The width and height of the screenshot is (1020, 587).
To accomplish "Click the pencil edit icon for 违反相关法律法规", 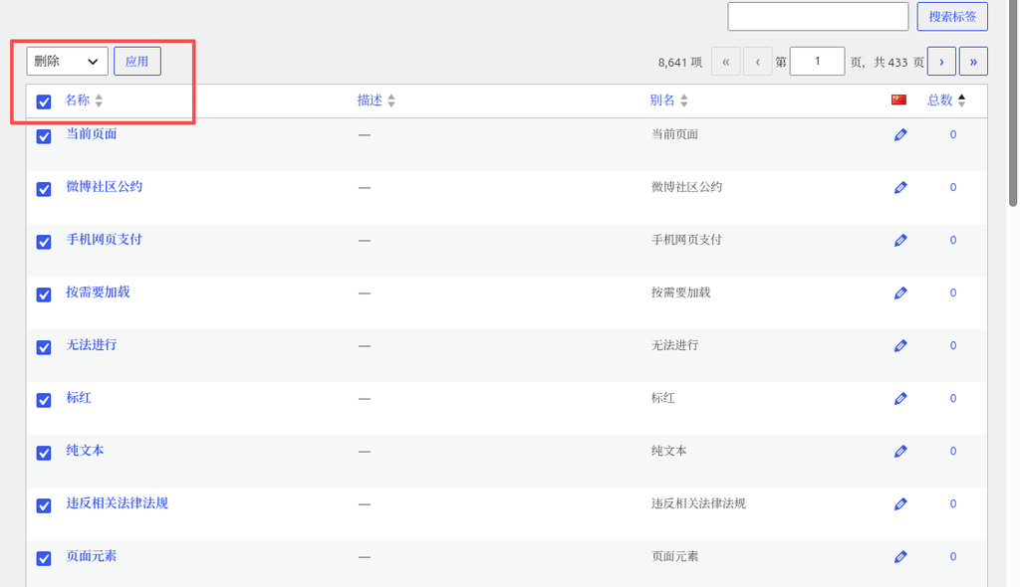I will pyautogui.click(x=900, y=503).
